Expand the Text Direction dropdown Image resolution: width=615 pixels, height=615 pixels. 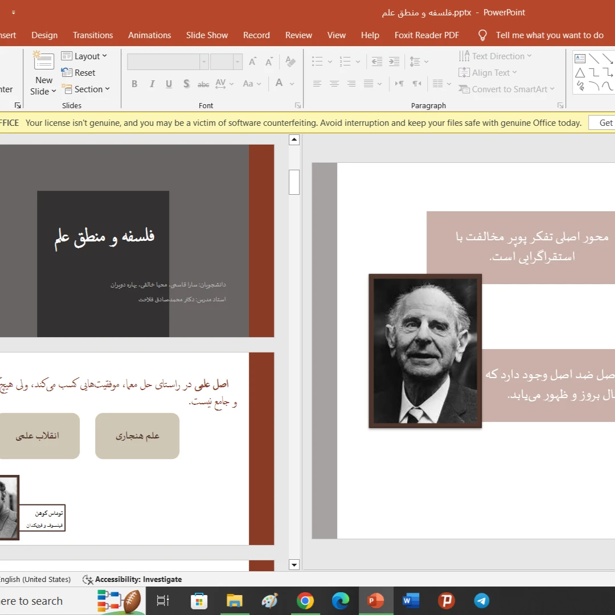click(x=495, y=56)
